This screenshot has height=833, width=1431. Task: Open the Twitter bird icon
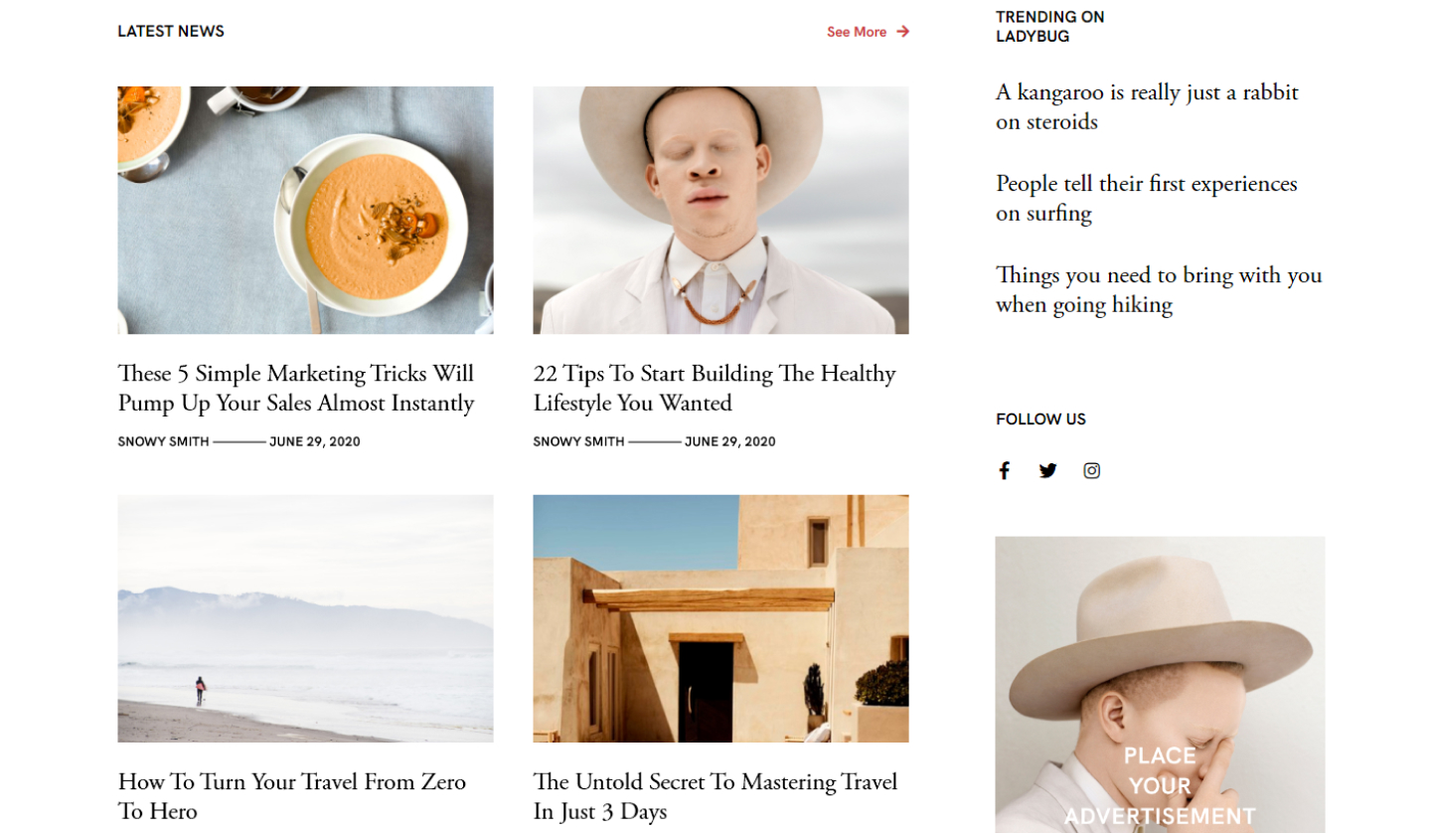click(1047, 471)
